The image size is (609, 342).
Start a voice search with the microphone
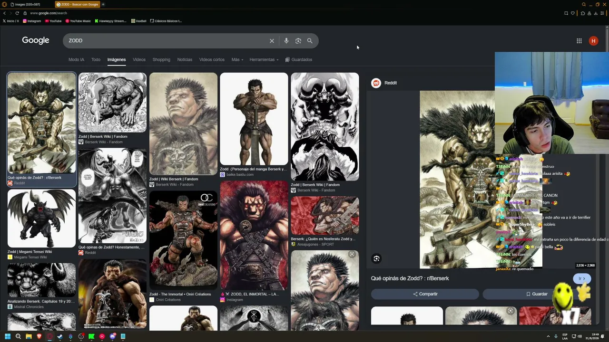286,41
